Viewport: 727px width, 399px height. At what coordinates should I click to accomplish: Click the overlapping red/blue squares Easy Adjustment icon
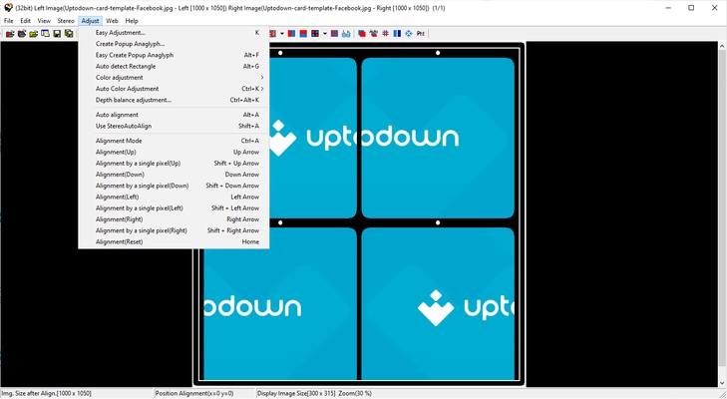click(362, 33)
